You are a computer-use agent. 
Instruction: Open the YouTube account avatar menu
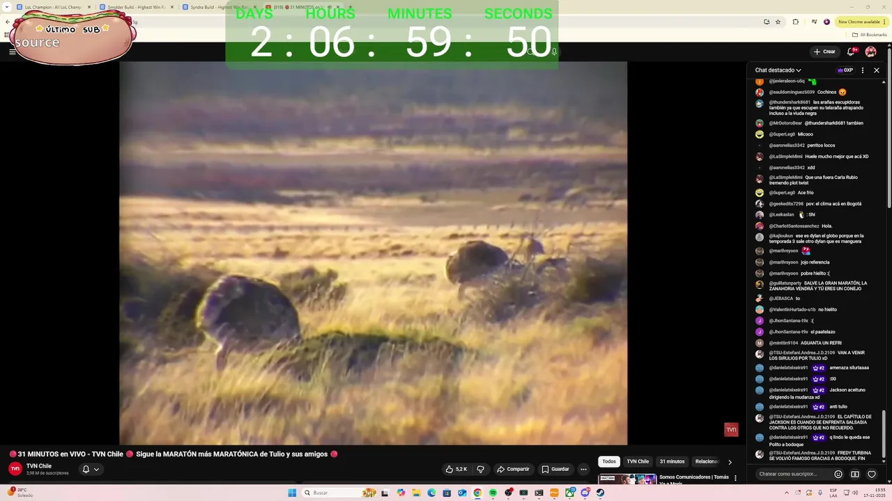pyautogui.click(x=870, y=51)
